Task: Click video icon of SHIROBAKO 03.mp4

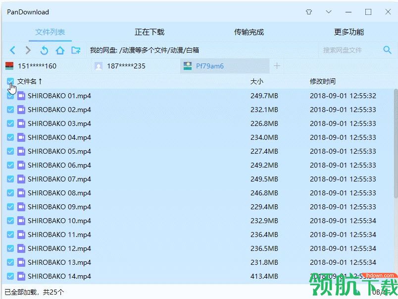Action: [x=21, y=123]
